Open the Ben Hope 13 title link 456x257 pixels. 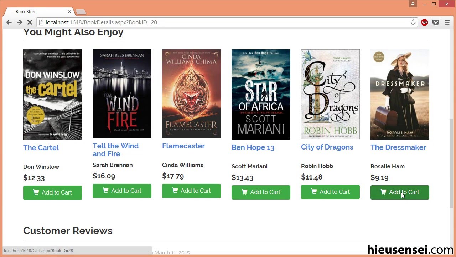(x=253, y=148)
